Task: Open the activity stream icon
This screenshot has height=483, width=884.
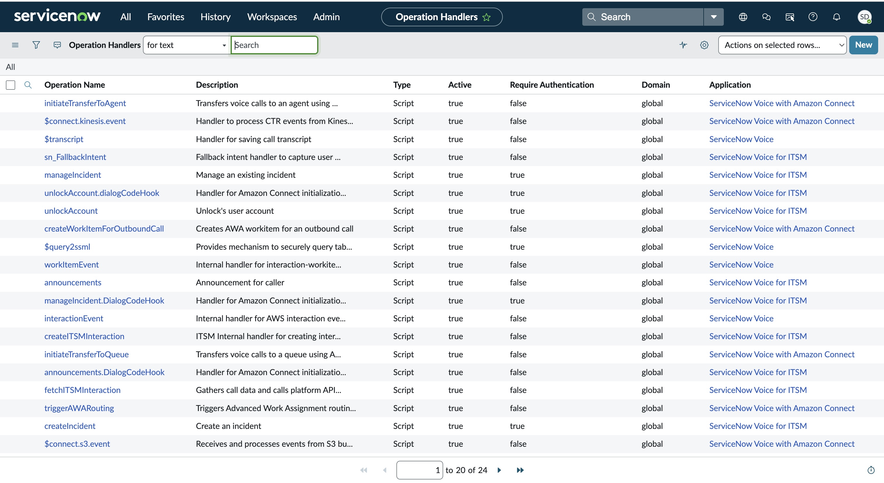Action: (57, 45)
